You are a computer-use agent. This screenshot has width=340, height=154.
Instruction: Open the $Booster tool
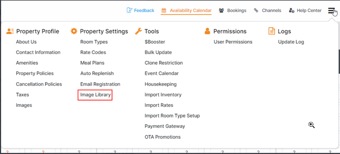coord(155,42)
